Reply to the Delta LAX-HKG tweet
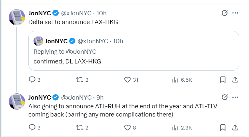The image size is (249, 137). 32,80
